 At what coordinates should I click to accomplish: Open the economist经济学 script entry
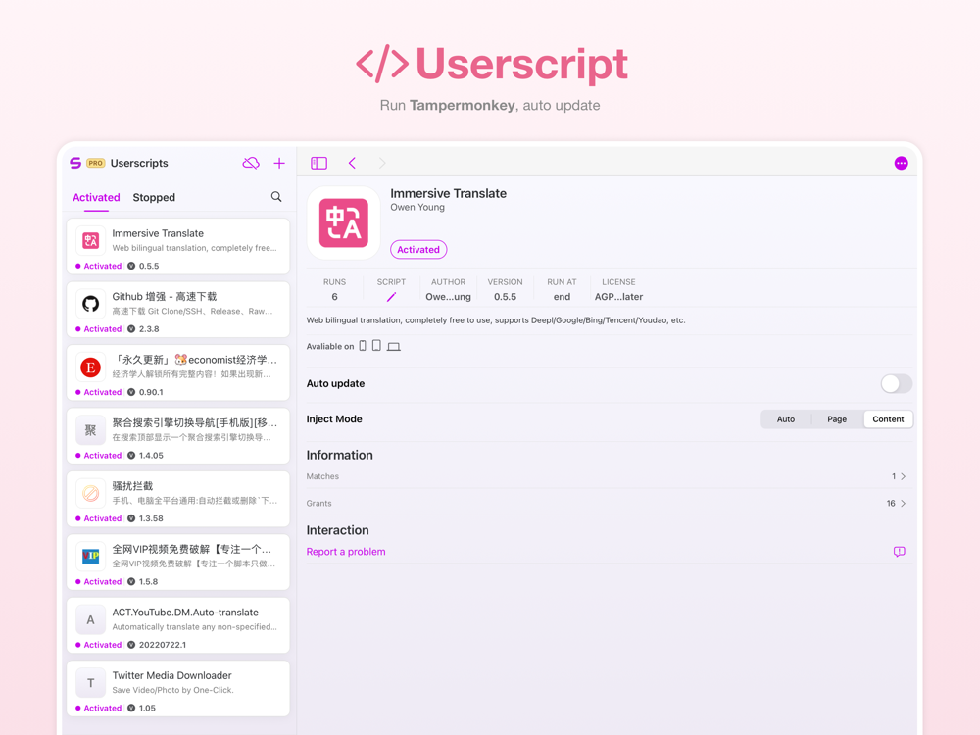click(x=178, y=371)
